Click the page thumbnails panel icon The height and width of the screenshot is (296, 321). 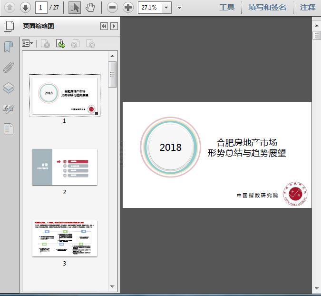(9, 27)
